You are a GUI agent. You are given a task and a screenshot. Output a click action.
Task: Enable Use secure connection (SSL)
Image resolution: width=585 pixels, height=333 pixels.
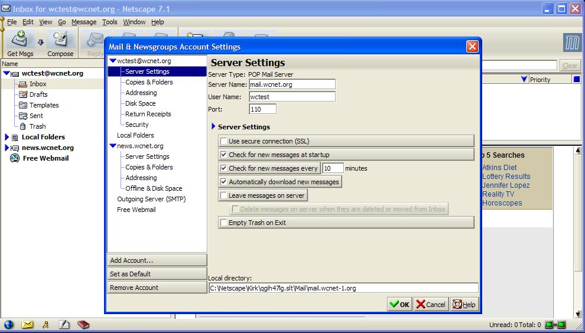[x=223, y=141]
